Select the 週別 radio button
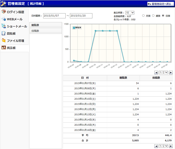 coord(153,15)
